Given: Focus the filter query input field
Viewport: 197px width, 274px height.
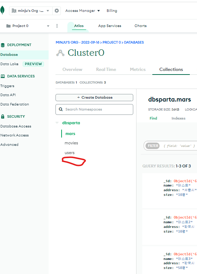Looking at the screenshot, I should tap(179, 146).
